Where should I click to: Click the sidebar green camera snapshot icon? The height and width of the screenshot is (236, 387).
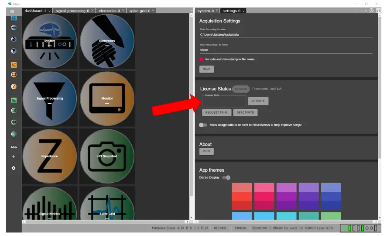tap(14, 111)
